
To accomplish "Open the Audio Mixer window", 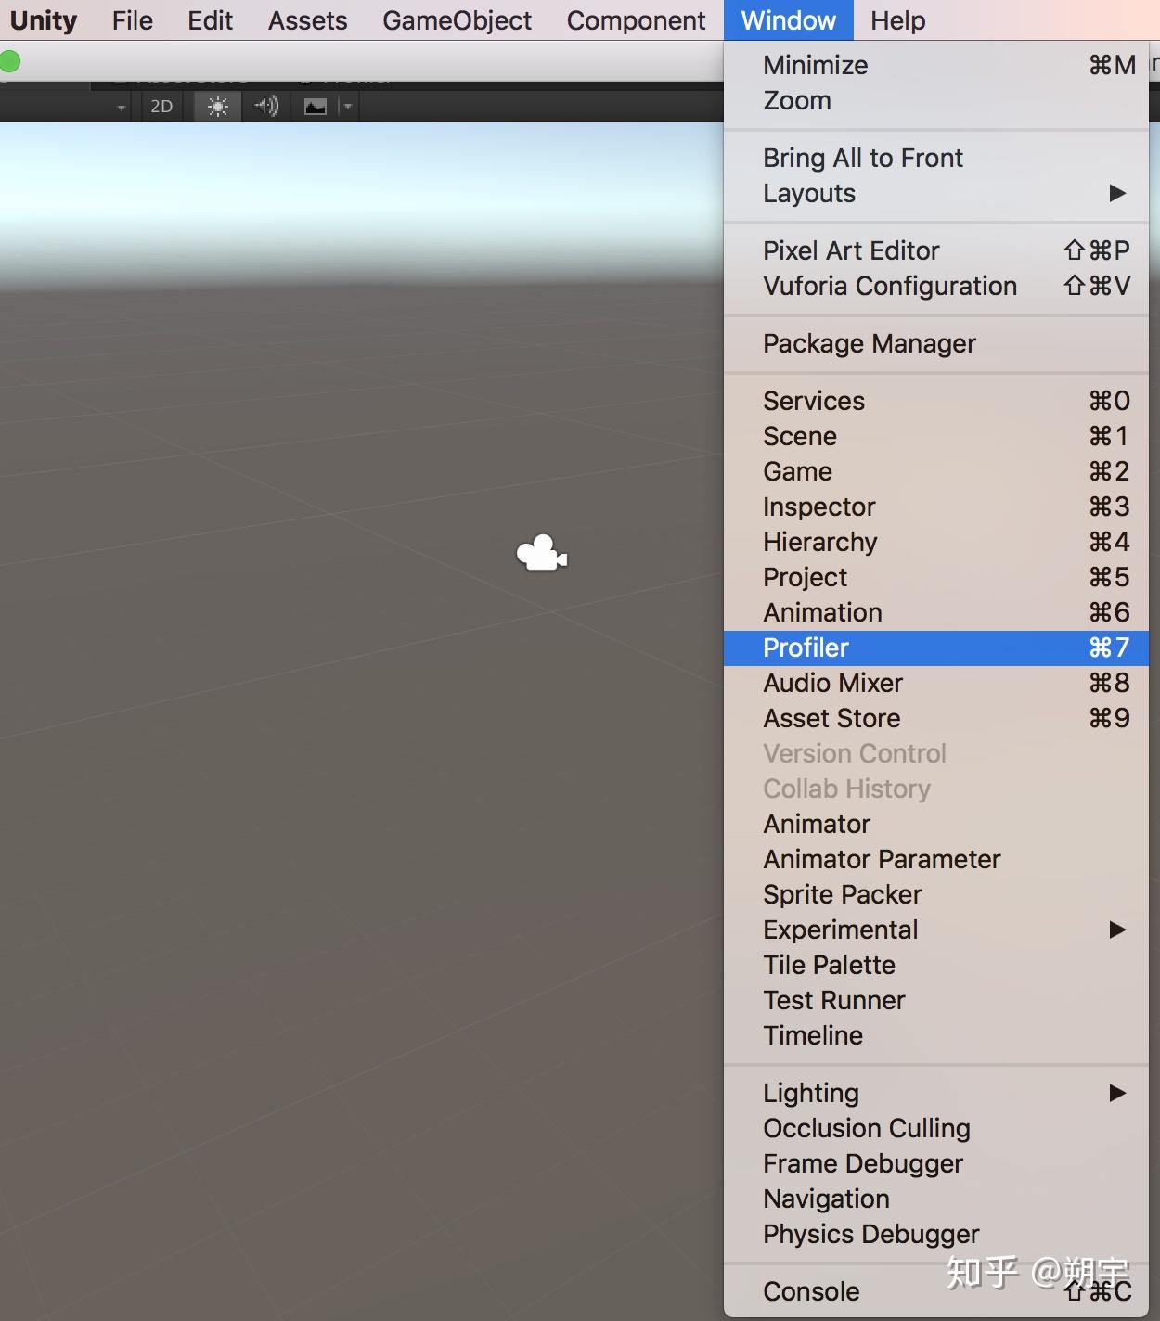I will coord(936,683).
